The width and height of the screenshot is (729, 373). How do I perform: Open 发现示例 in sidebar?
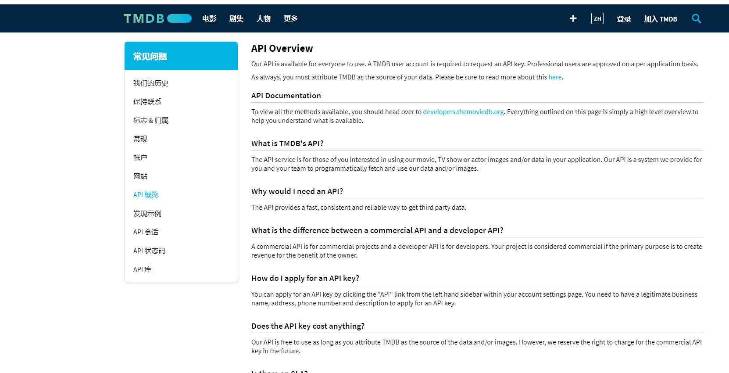[147, 213]
